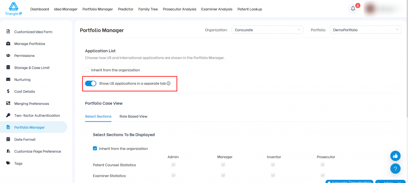Open Predictor in top navigation
The width and height of the screenshot is (408, 183).
[x=126, y=9]
